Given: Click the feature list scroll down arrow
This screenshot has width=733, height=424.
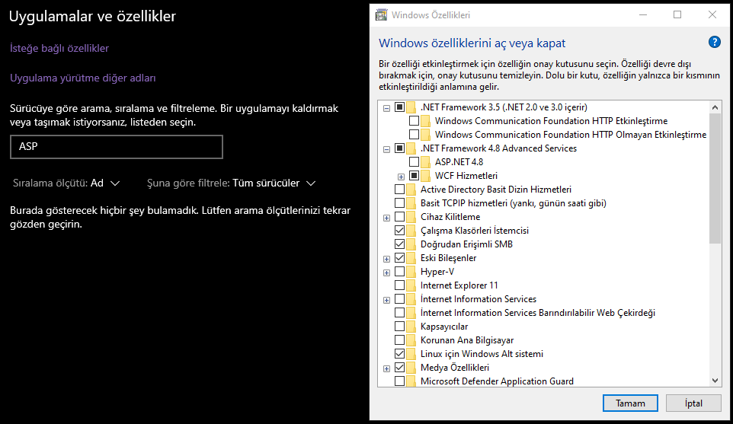Looking at the screenshot, I should [x=715, y=381].
